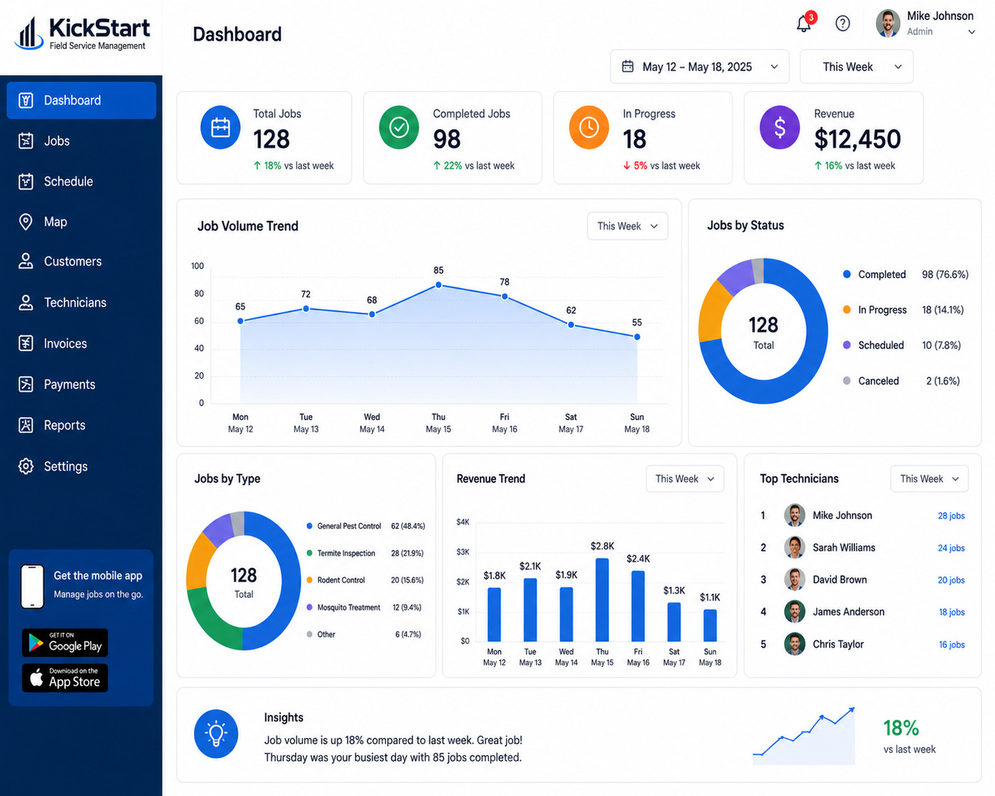Click the Google Play download button
995x796 pixels.
point(65,643)
